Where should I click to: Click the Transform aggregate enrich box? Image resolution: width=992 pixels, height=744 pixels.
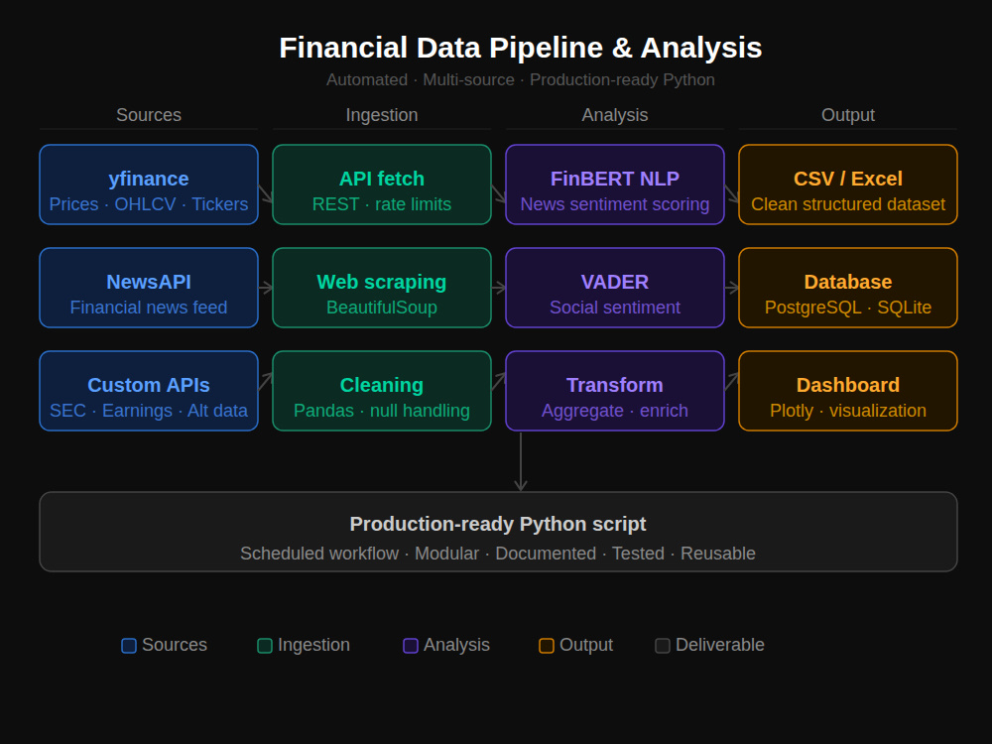[615, 391]
